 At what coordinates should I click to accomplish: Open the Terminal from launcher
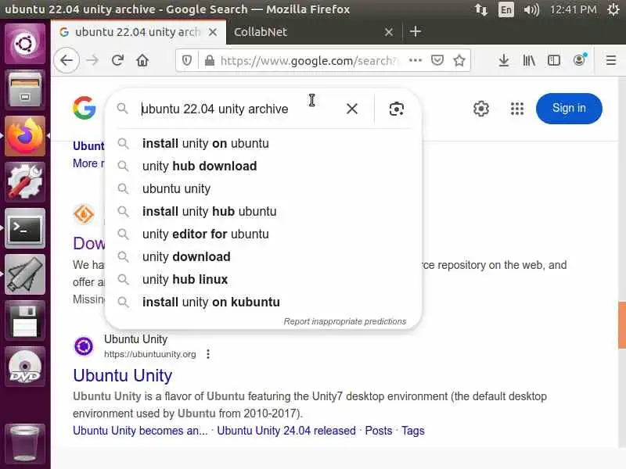pos(25,228)
